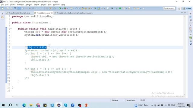This screenshot has height=108, width=193.
Task: Click the Open Perspective icon
Action: coord(179,8)
